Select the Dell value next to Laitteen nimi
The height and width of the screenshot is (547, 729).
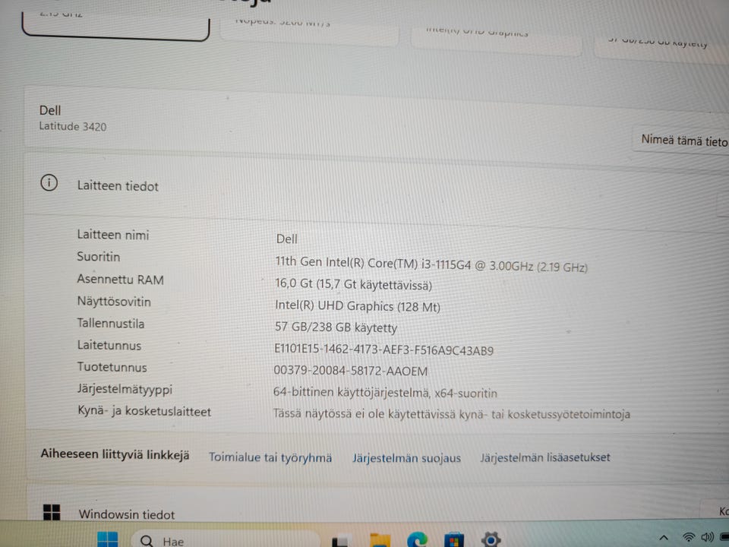(287, 239)
